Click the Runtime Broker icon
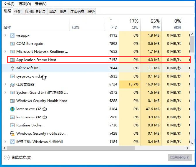This screenshot has height=167, width=196. click(12, 125)
